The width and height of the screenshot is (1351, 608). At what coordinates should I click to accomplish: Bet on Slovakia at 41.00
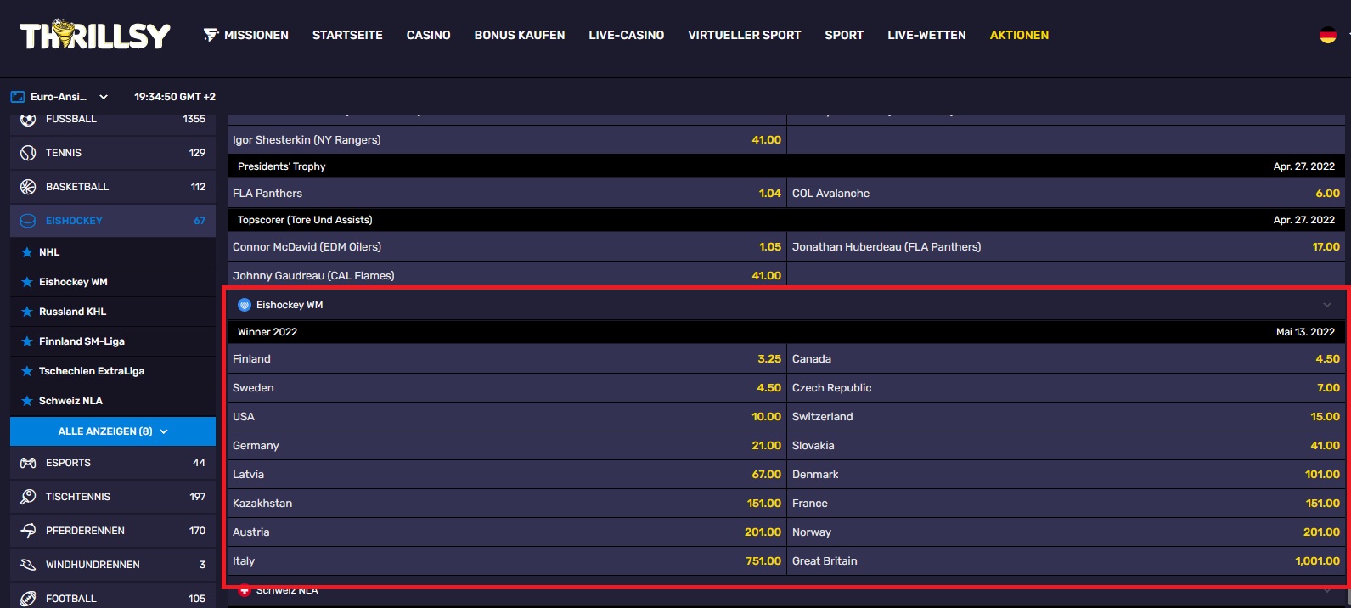click(1066, 446)
